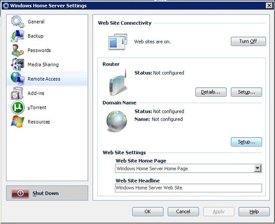
Task: Select the Passwords user-key icon
Action: point(17,50)
